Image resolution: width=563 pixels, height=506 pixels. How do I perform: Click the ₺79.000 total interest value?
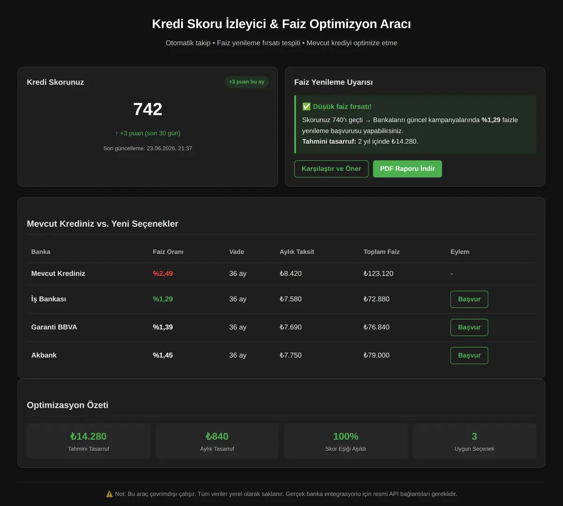pos(377,356)
